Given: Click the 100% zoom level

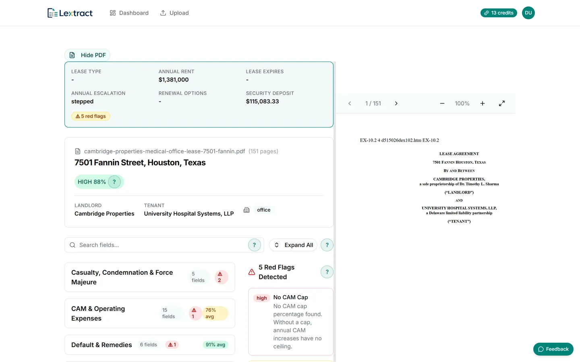Looking at the screenshot, I should 462,103.
